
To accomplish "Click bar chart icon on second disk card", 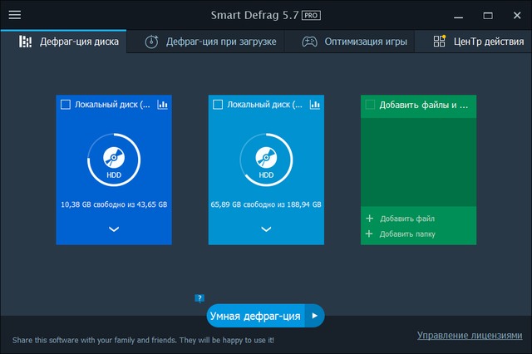I will tap(314, 105).
